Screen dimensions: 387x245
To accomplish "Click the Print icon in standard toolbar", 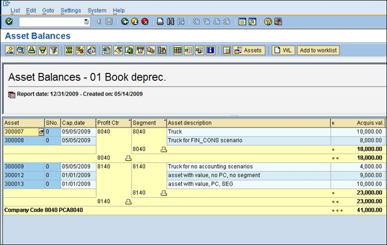I will coord(160,22).
